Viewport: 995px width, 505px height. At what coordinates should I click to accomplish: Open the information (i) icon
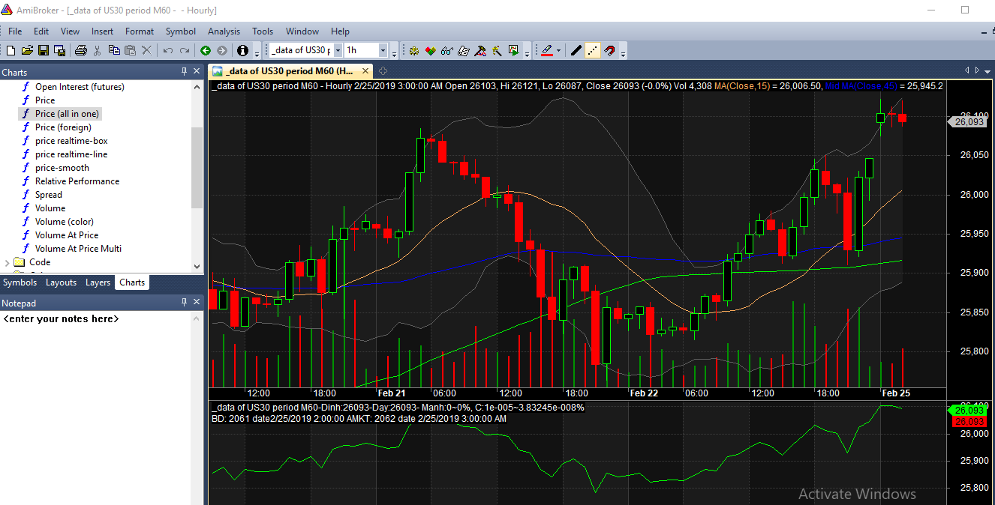pos(242,50)
